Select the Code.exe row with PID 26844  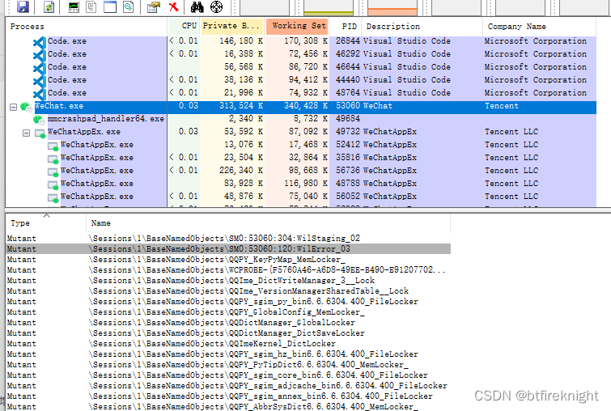coord(301,41)
